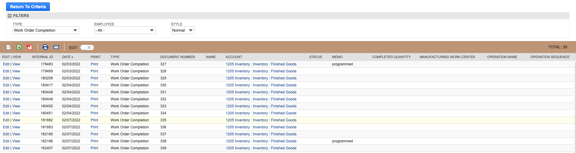Sort by the DOCUMENT NUMBER column header
This screenshot has height=153, width=576.
pos(178,57)
